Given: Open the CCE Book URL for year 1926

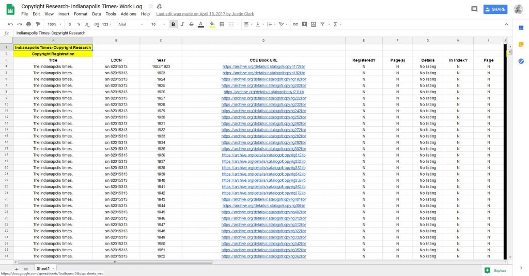Looking at the screenshot, I should [263, 92].
